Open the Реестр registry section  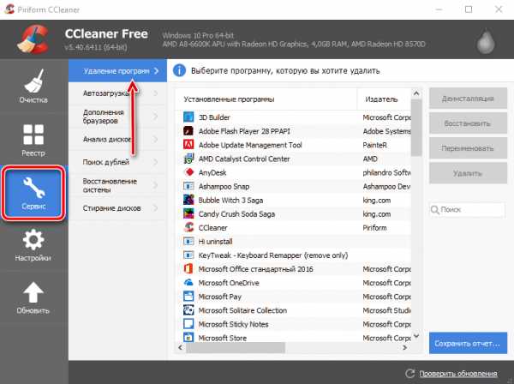(x=33, y=140)
